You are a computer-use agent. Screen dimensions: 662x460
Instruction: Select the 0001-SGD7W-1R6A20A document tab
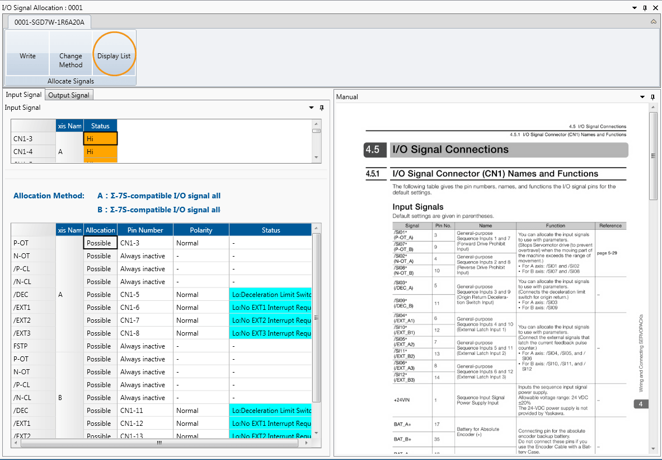pos(49,22)
